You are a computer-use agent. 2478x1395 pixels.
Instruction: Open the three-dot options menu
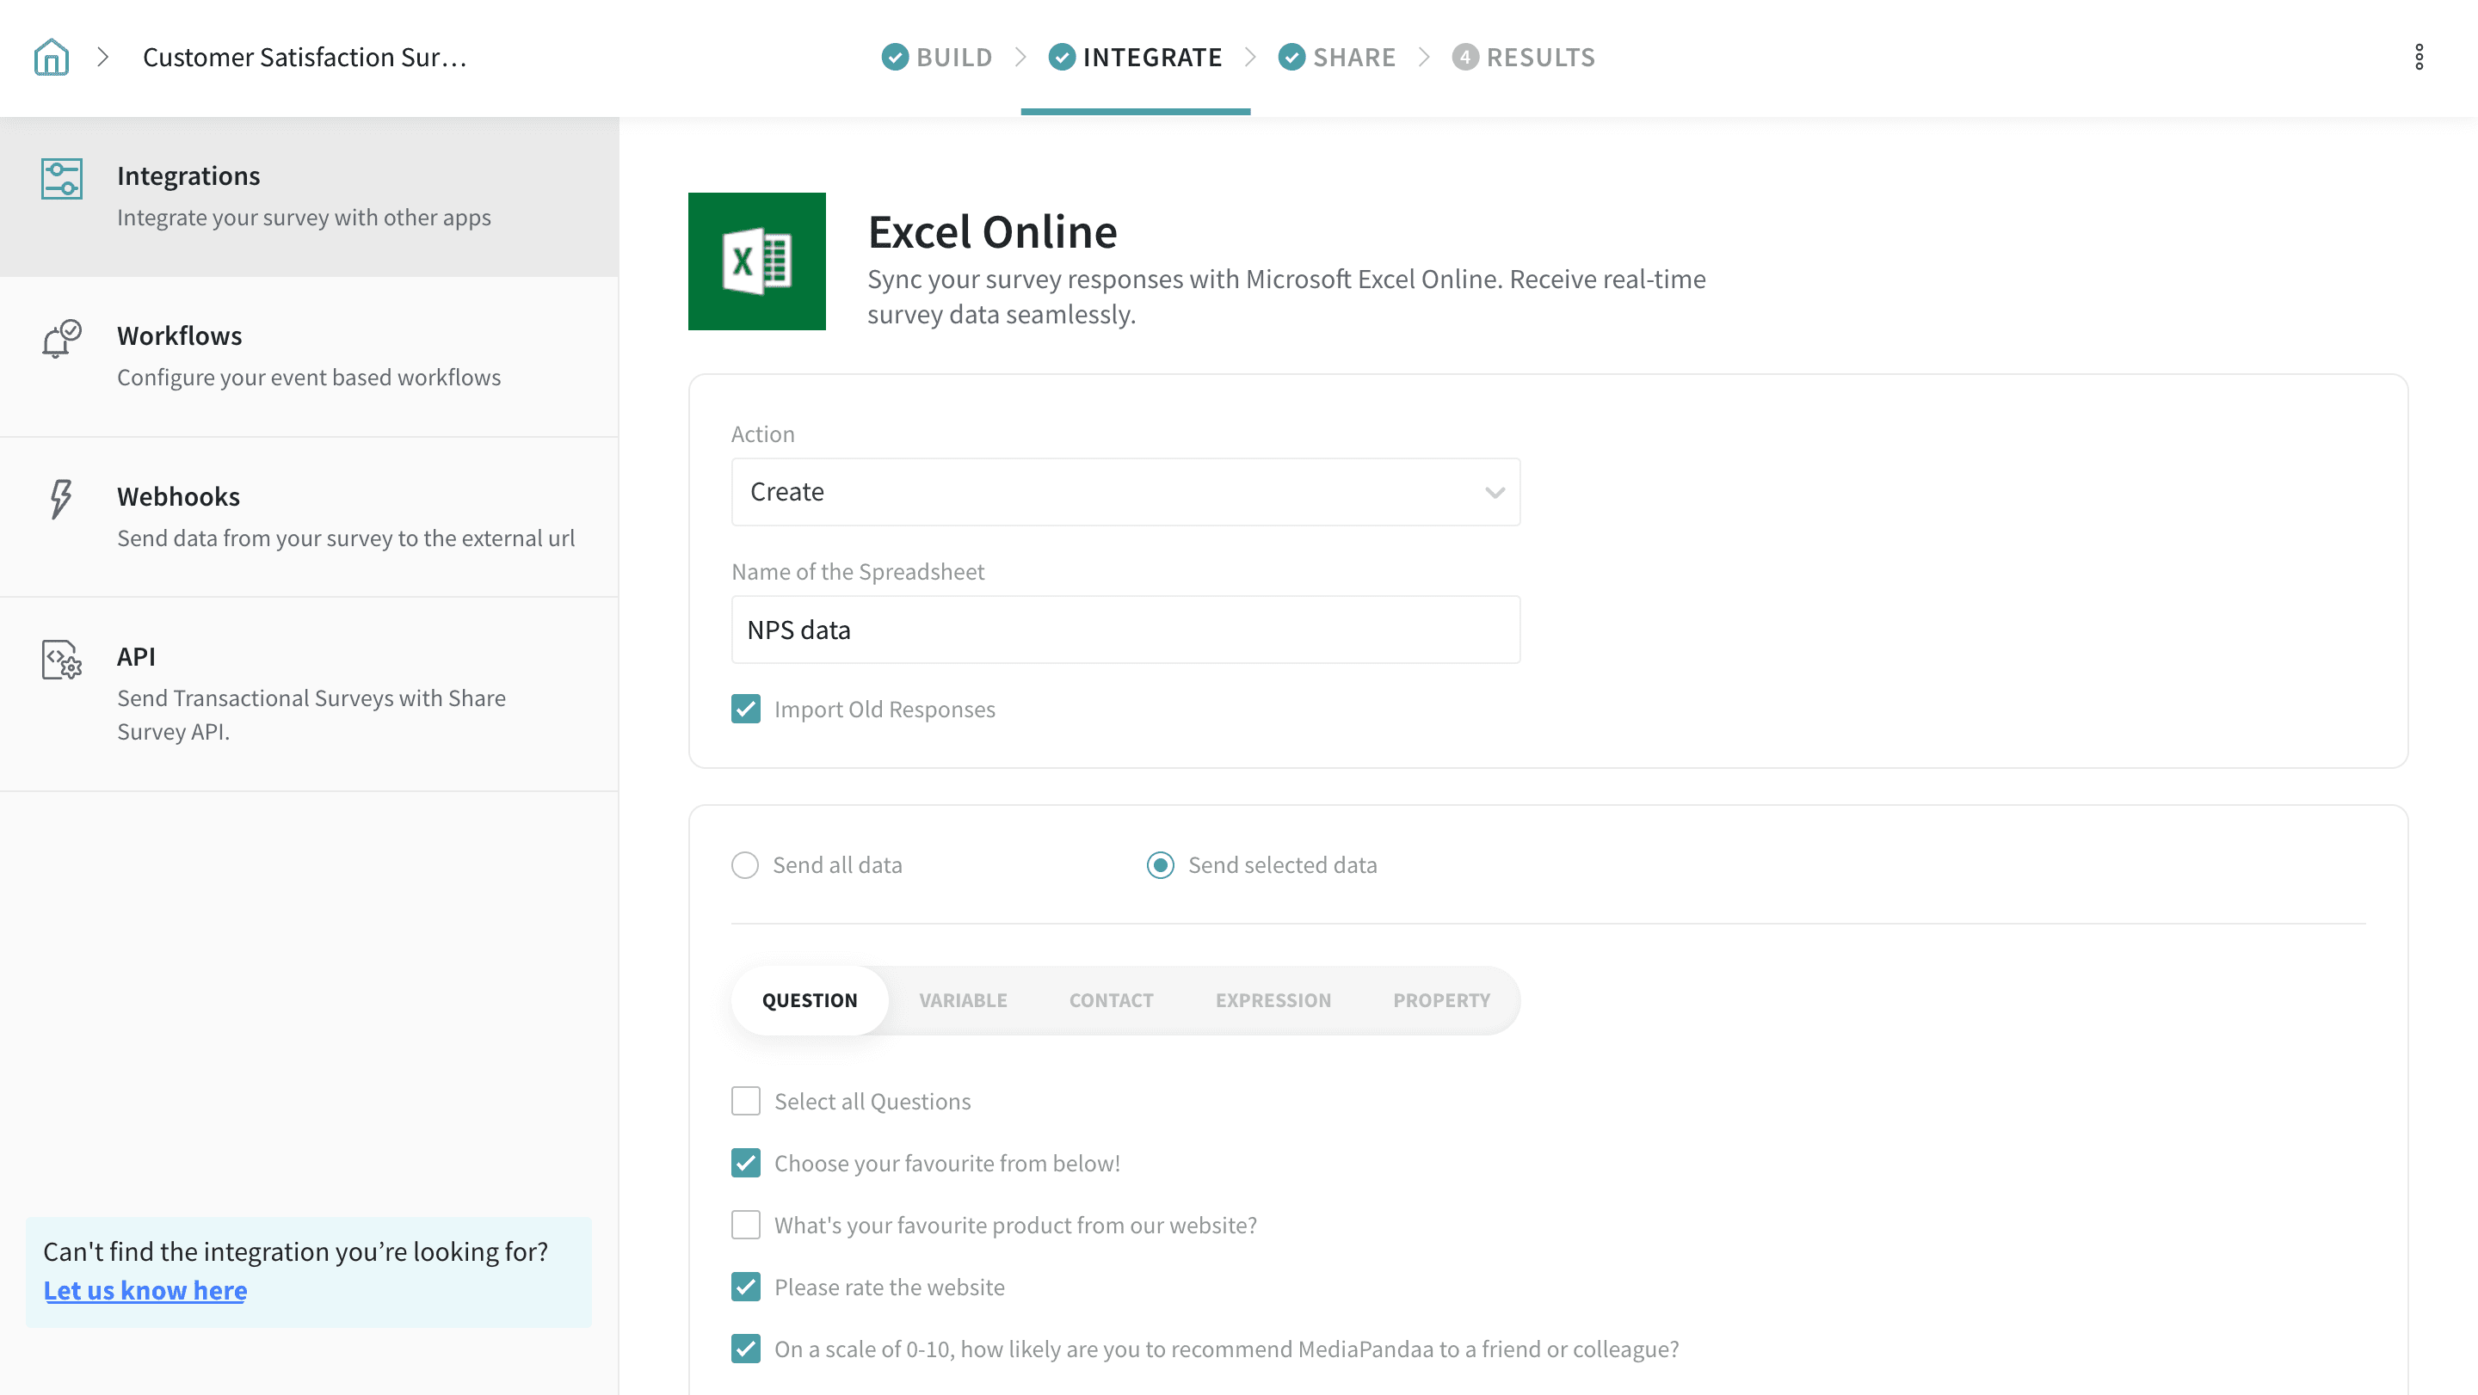pyautogui.click(x=2419, y=57)
